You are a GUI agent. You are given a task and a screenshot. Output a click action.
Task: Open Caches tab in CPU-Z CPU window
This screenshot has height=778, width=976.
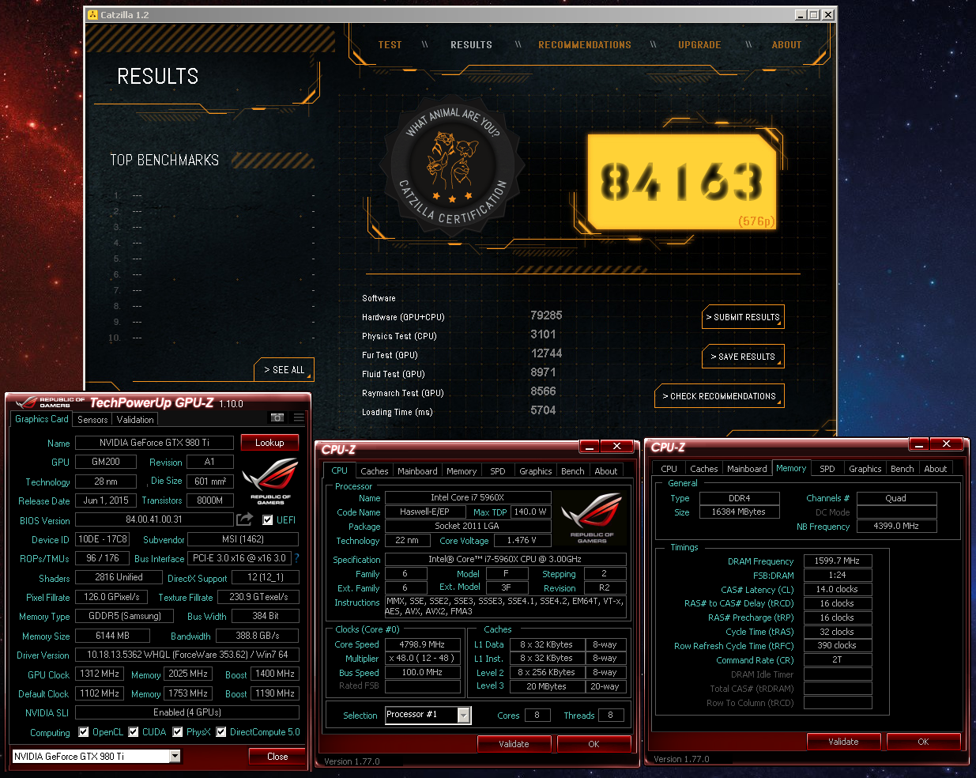pos(375,471)
